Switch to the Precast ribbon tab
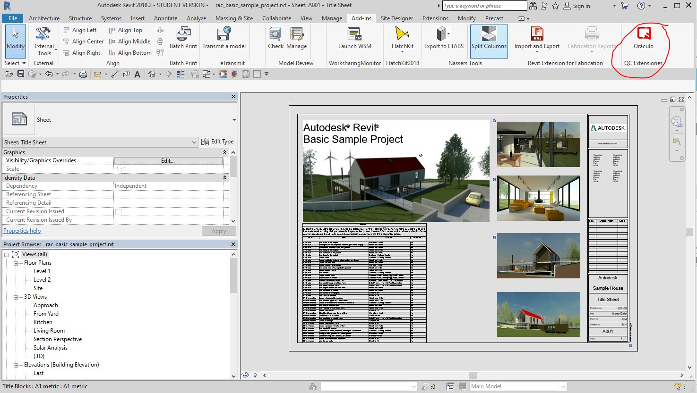The width and height of the screenshot is (697, 393). pyautogui.click(x=494, y=18)
